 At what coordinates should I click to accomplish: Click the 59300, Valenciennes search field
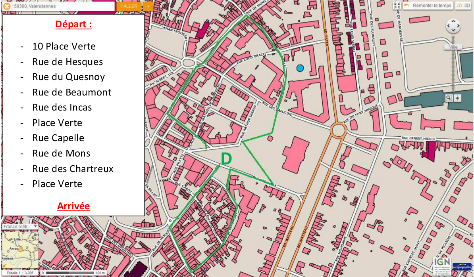63,6
